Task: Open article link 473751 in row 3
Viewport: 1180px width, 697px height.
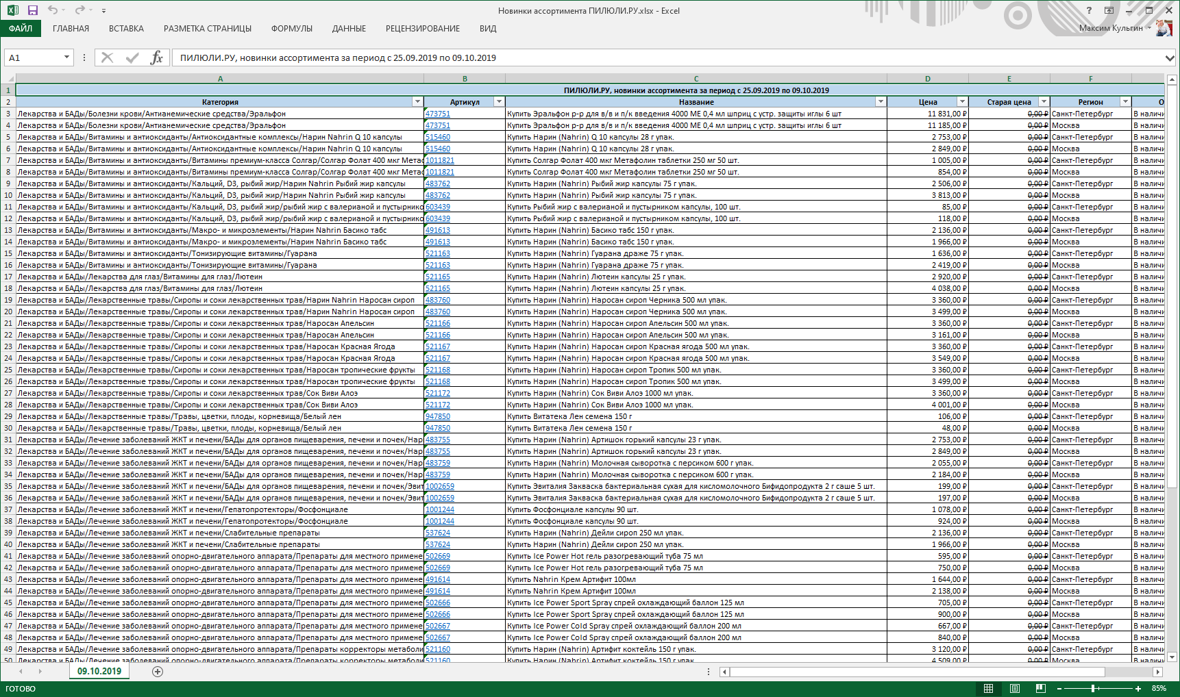Action: pos(438,114)
